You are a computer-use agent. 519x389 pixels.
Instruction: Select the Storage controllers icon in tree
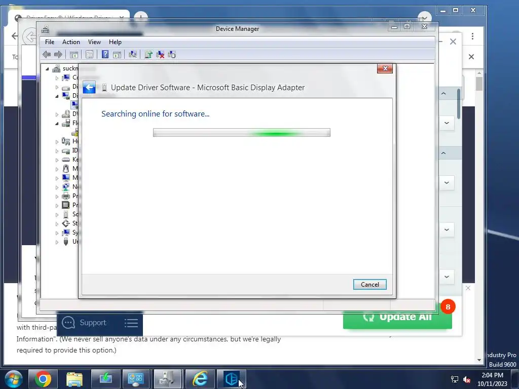point(66,223)
